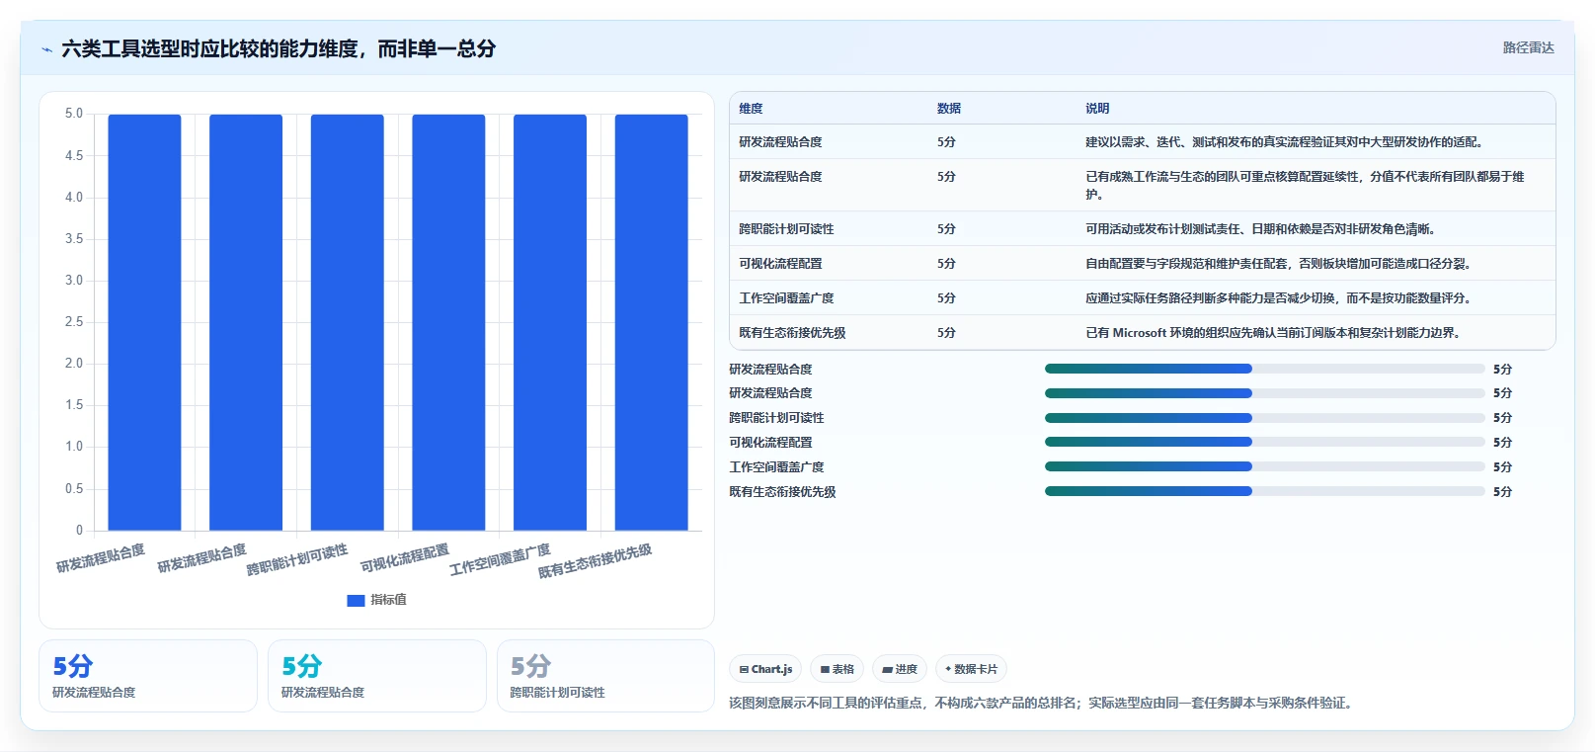
Task: Click the 说明 column header
Action: tap(1097, 109)
